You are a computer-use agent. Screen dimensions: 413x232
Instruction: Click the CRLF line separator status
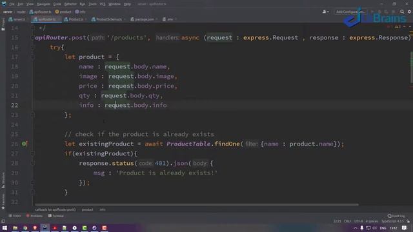point(347,221)
